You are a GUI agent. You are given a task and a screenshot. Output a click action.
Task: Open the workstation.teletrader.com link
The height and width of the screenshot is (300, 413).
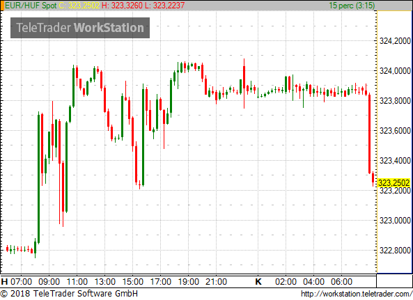point(357,294)
